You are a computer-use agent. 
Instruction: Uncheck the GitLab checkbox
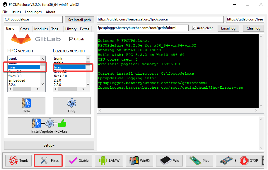71,39
